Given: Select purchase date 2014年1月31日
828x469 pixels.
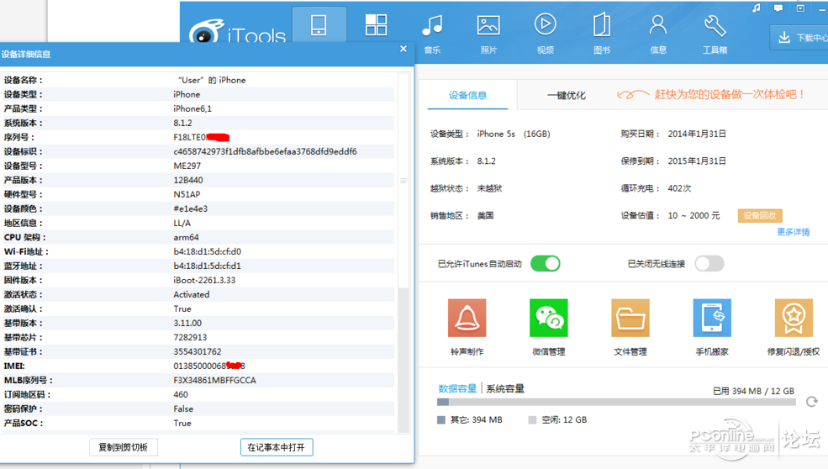Looking at the screenshot, I should pos(697,134).
